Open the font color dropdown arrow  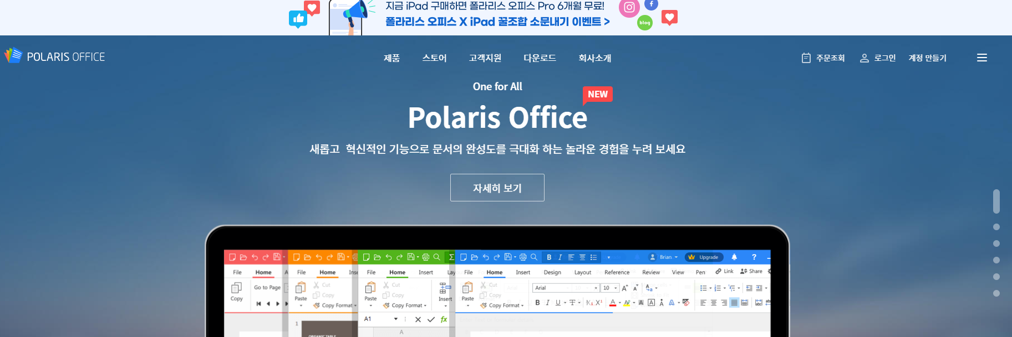[620, 303]
